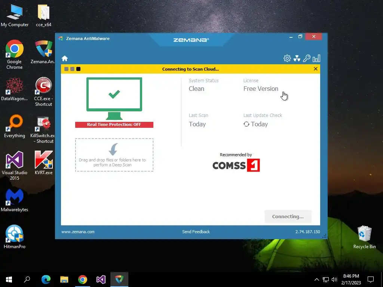Click the Connecting... button
Image resolution: width=383 pixels, height=287 pixels.
pyautogui.click(x=288, y=216)
